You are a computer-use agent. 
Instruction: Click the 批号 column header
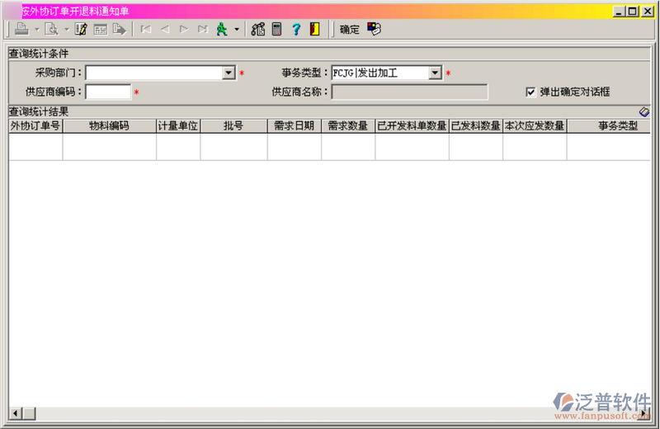(x=233, y=126)
